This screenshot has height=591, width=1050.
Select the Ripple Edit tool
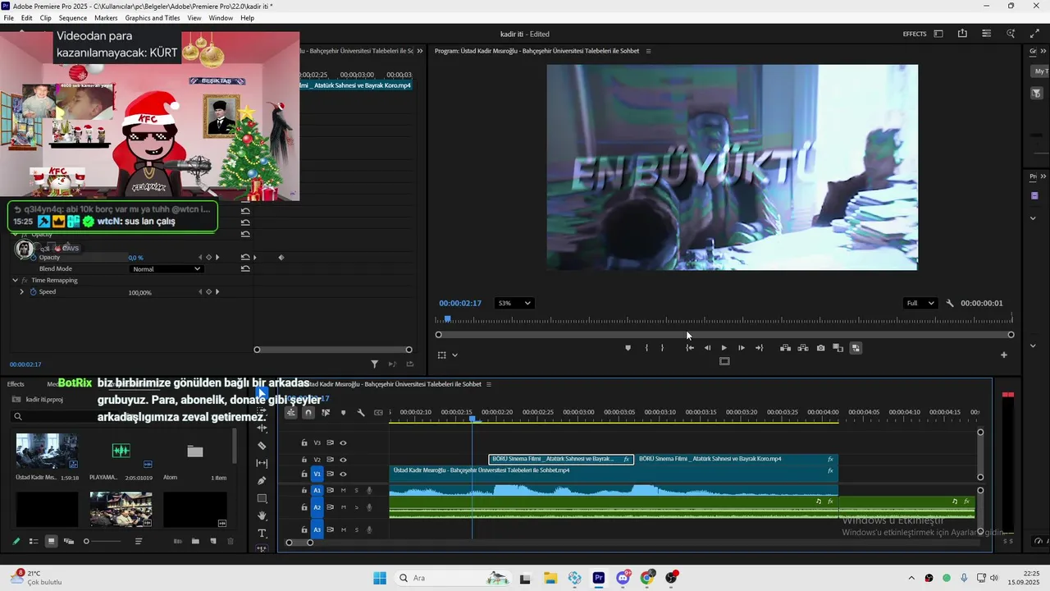click(x=262, y=428)
